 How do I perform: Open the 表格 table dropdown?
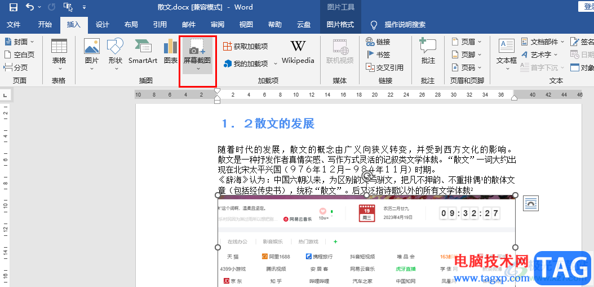pos(59,55)
